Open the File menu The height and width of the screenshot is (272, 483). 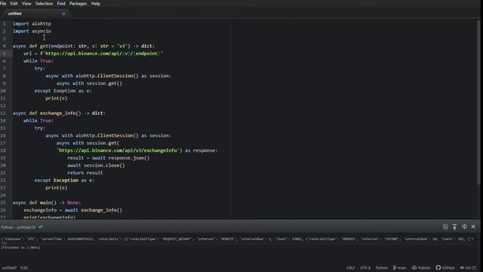click(3, 4)
